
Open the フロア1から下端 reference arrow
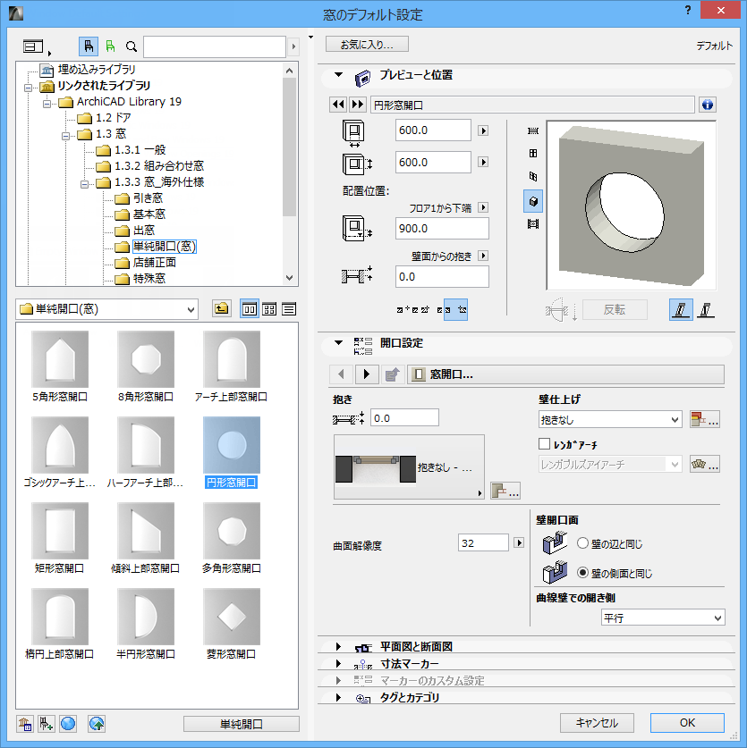[483, 207]
